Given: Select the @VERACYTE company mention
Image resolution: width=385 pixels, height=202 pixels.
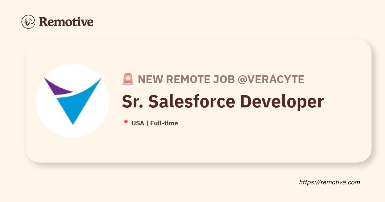Looking at the screenshot, I should pyautogui.click(x=271, y=80).
